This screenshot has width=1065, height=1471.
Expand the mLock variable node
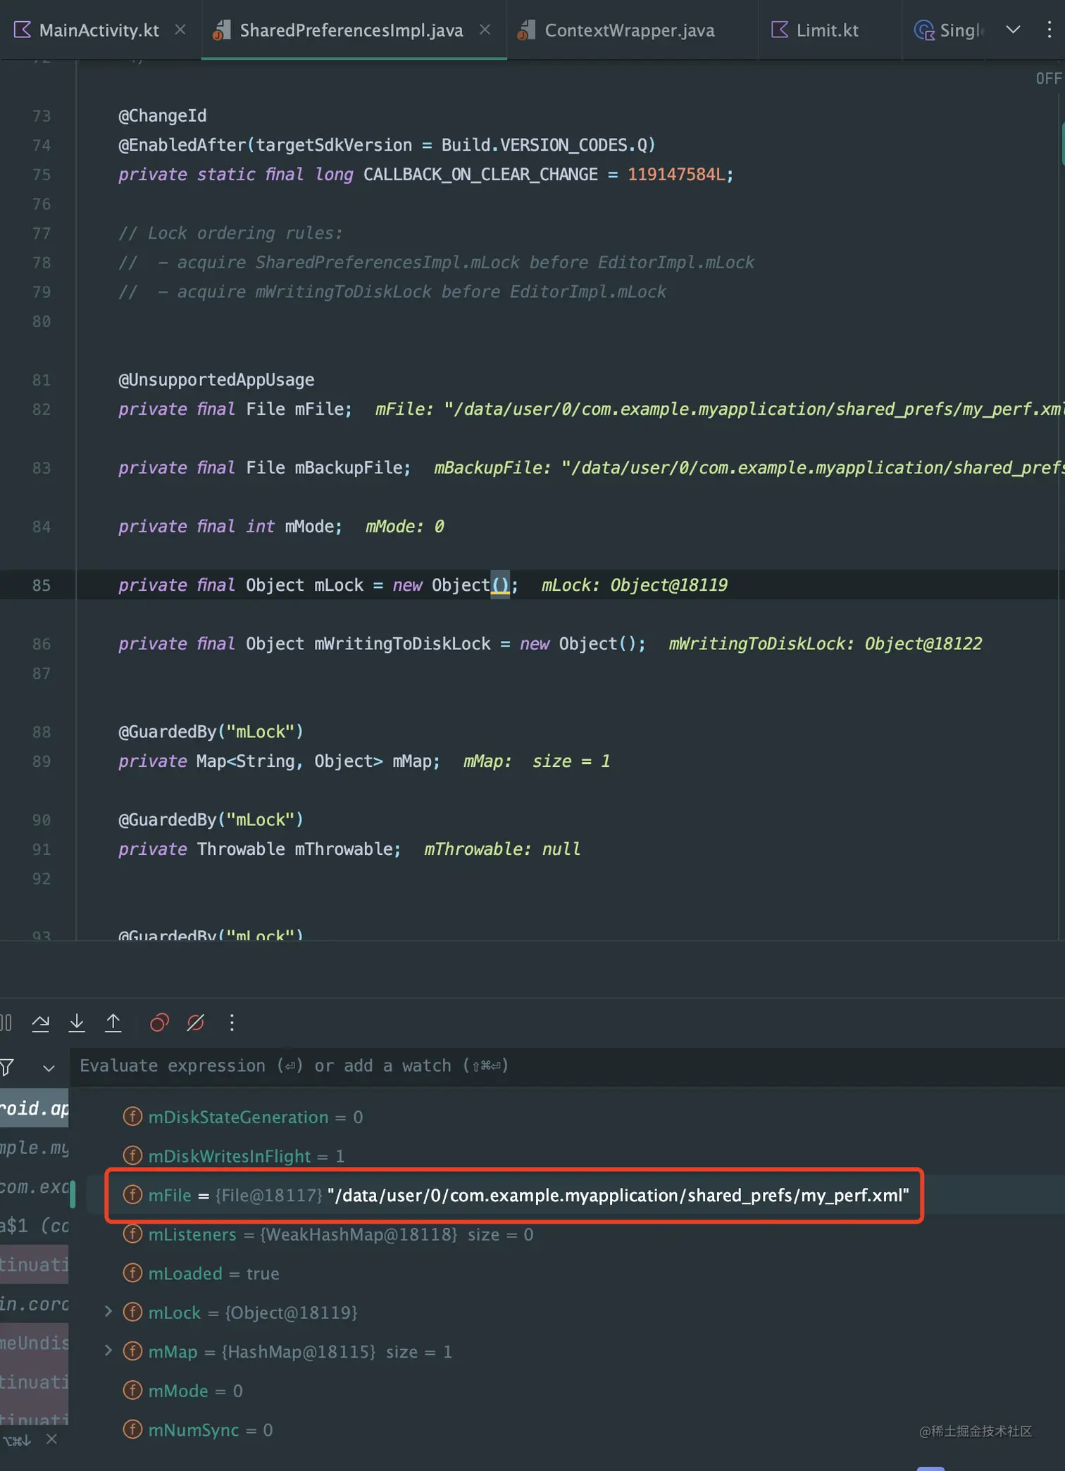pos(108,1311)
